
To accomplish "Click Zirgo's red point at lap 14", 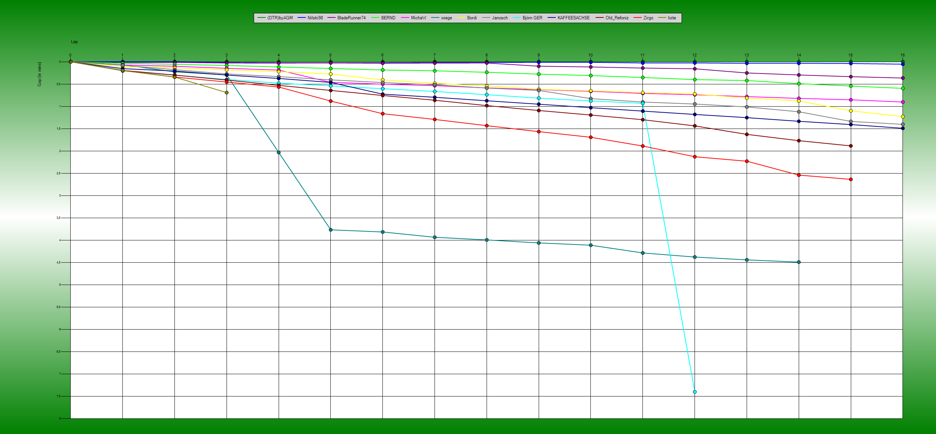I will (x=799, y=175).
